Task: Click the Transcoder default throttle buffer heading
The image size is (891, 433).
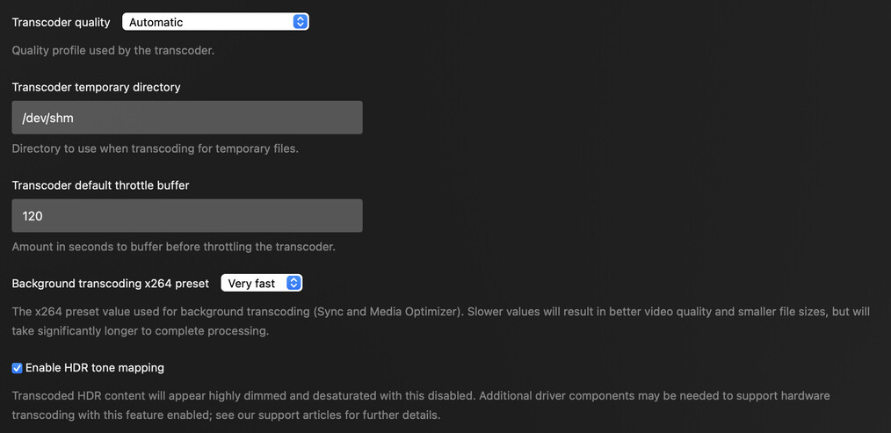Action: click(100, 185)
